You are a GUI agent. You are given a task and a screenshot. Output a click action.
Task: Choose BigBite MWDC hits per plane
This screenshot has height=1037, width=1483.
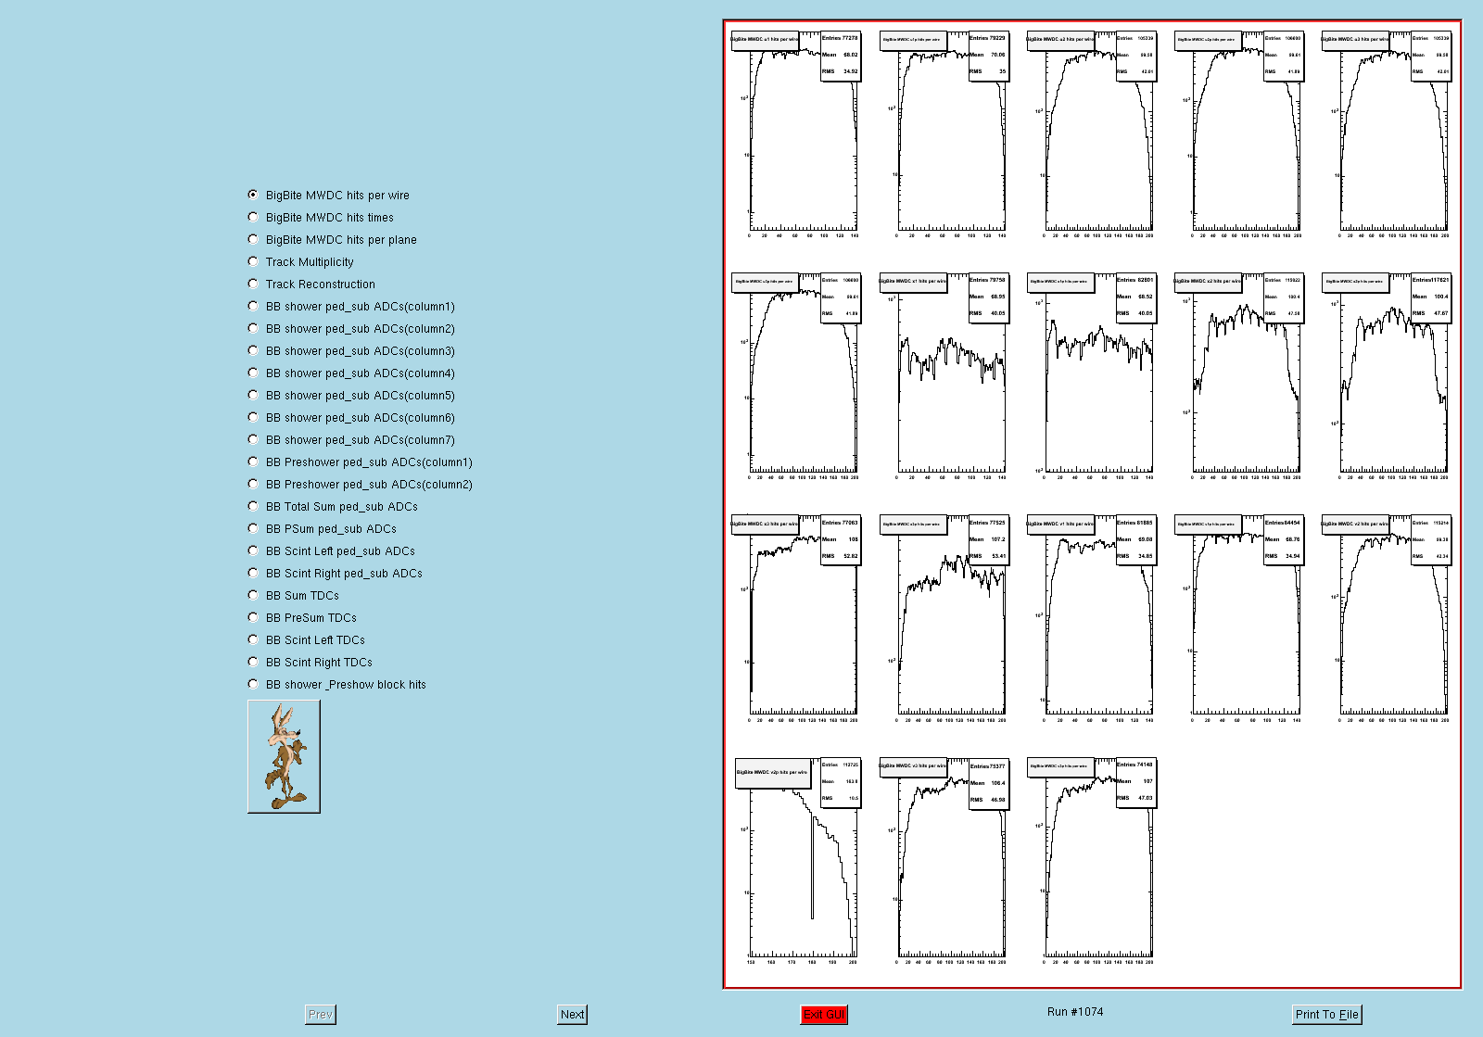point(333,240)
